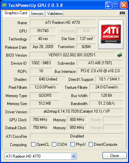129x163 pixels.
Task: Click the Texture Fillrate value 24.0 GTexel/s
Action: 107,87
